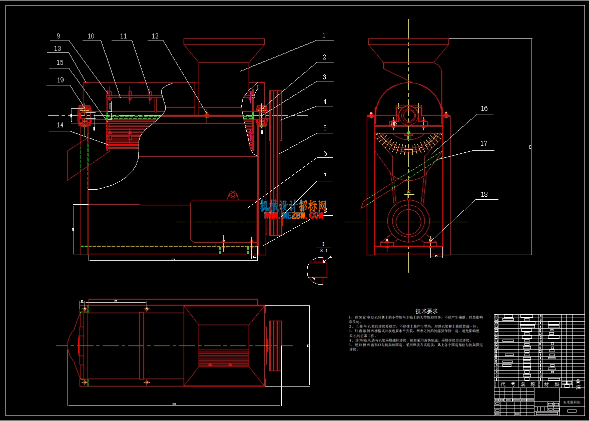
Task: Click the 备注 column header
Action: coord(578,384)
